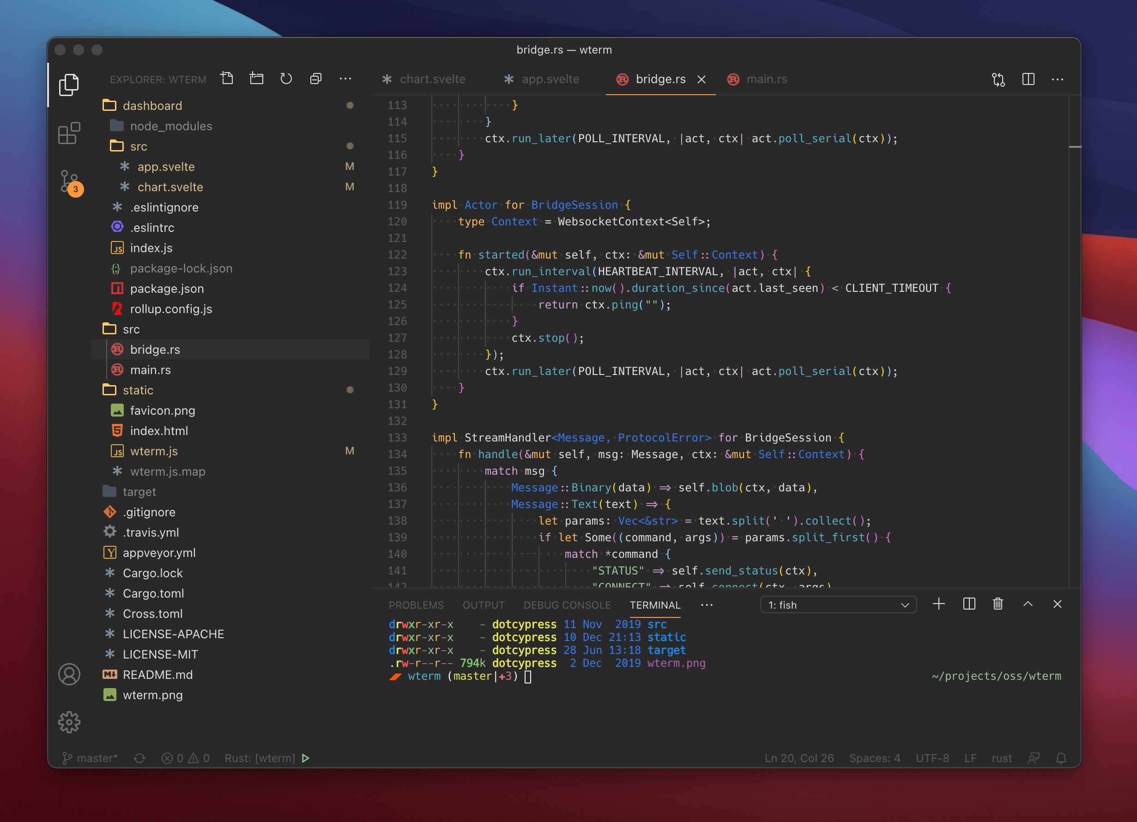The width and height of the screenshot is (1137, 822).
Task: Click the New File explorer icon
Action: pos(227,79)
